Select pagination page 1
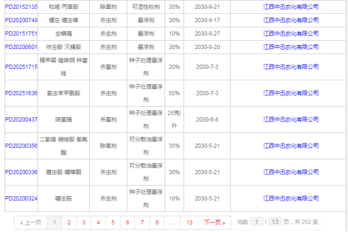 [55, 223]
